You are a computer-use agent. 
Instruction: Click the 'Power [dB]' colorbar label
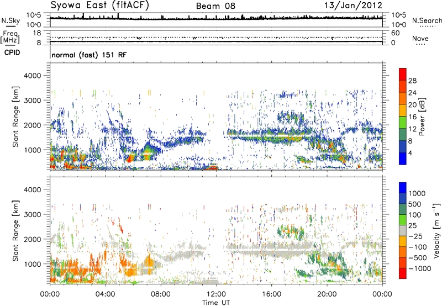[x=422, y=117]
